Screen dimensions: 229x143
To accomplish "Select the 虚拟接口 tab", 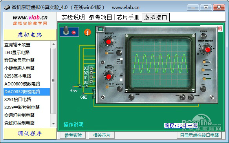I will pos(156,17).
